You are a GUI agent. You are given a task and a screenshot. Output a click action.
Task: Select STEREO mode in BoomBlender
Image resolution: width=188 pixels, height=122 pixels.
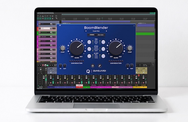(92, 35)
